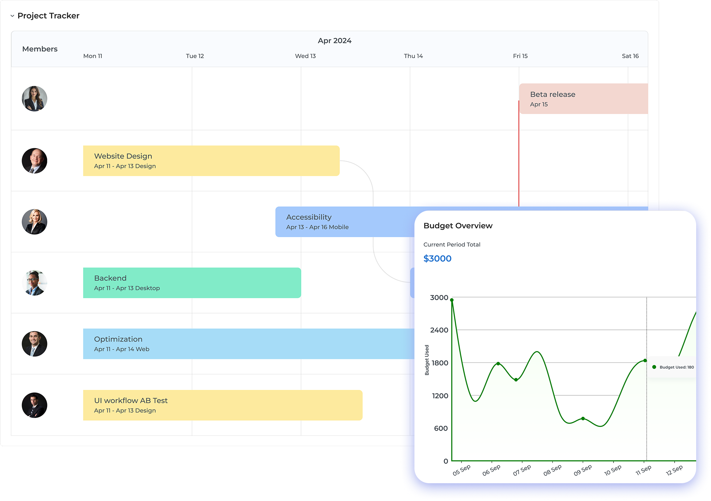The height and width of the screenshot is (501, 711).
Task: Toggle the Backend Desktop task bar
Action: [x=191, y=282]
